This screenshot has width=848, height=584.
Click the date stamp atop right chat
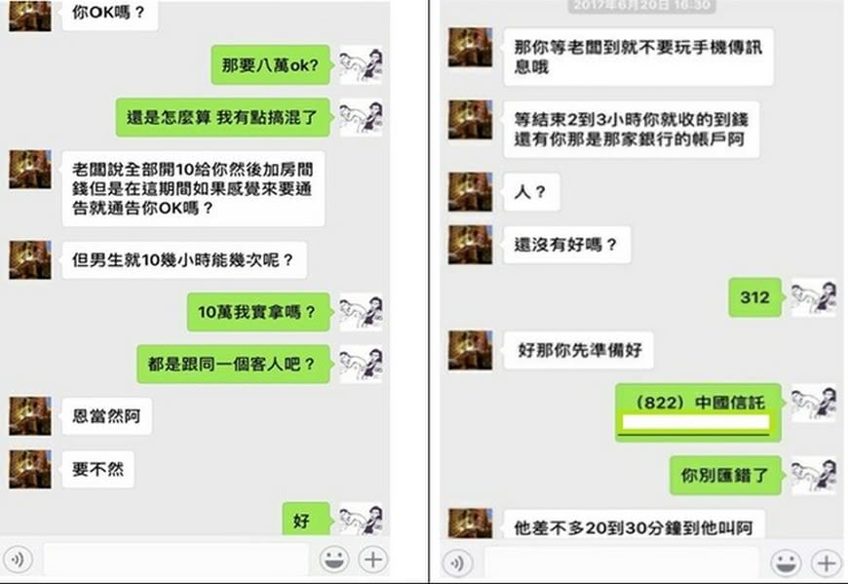[x=641, y=6]
